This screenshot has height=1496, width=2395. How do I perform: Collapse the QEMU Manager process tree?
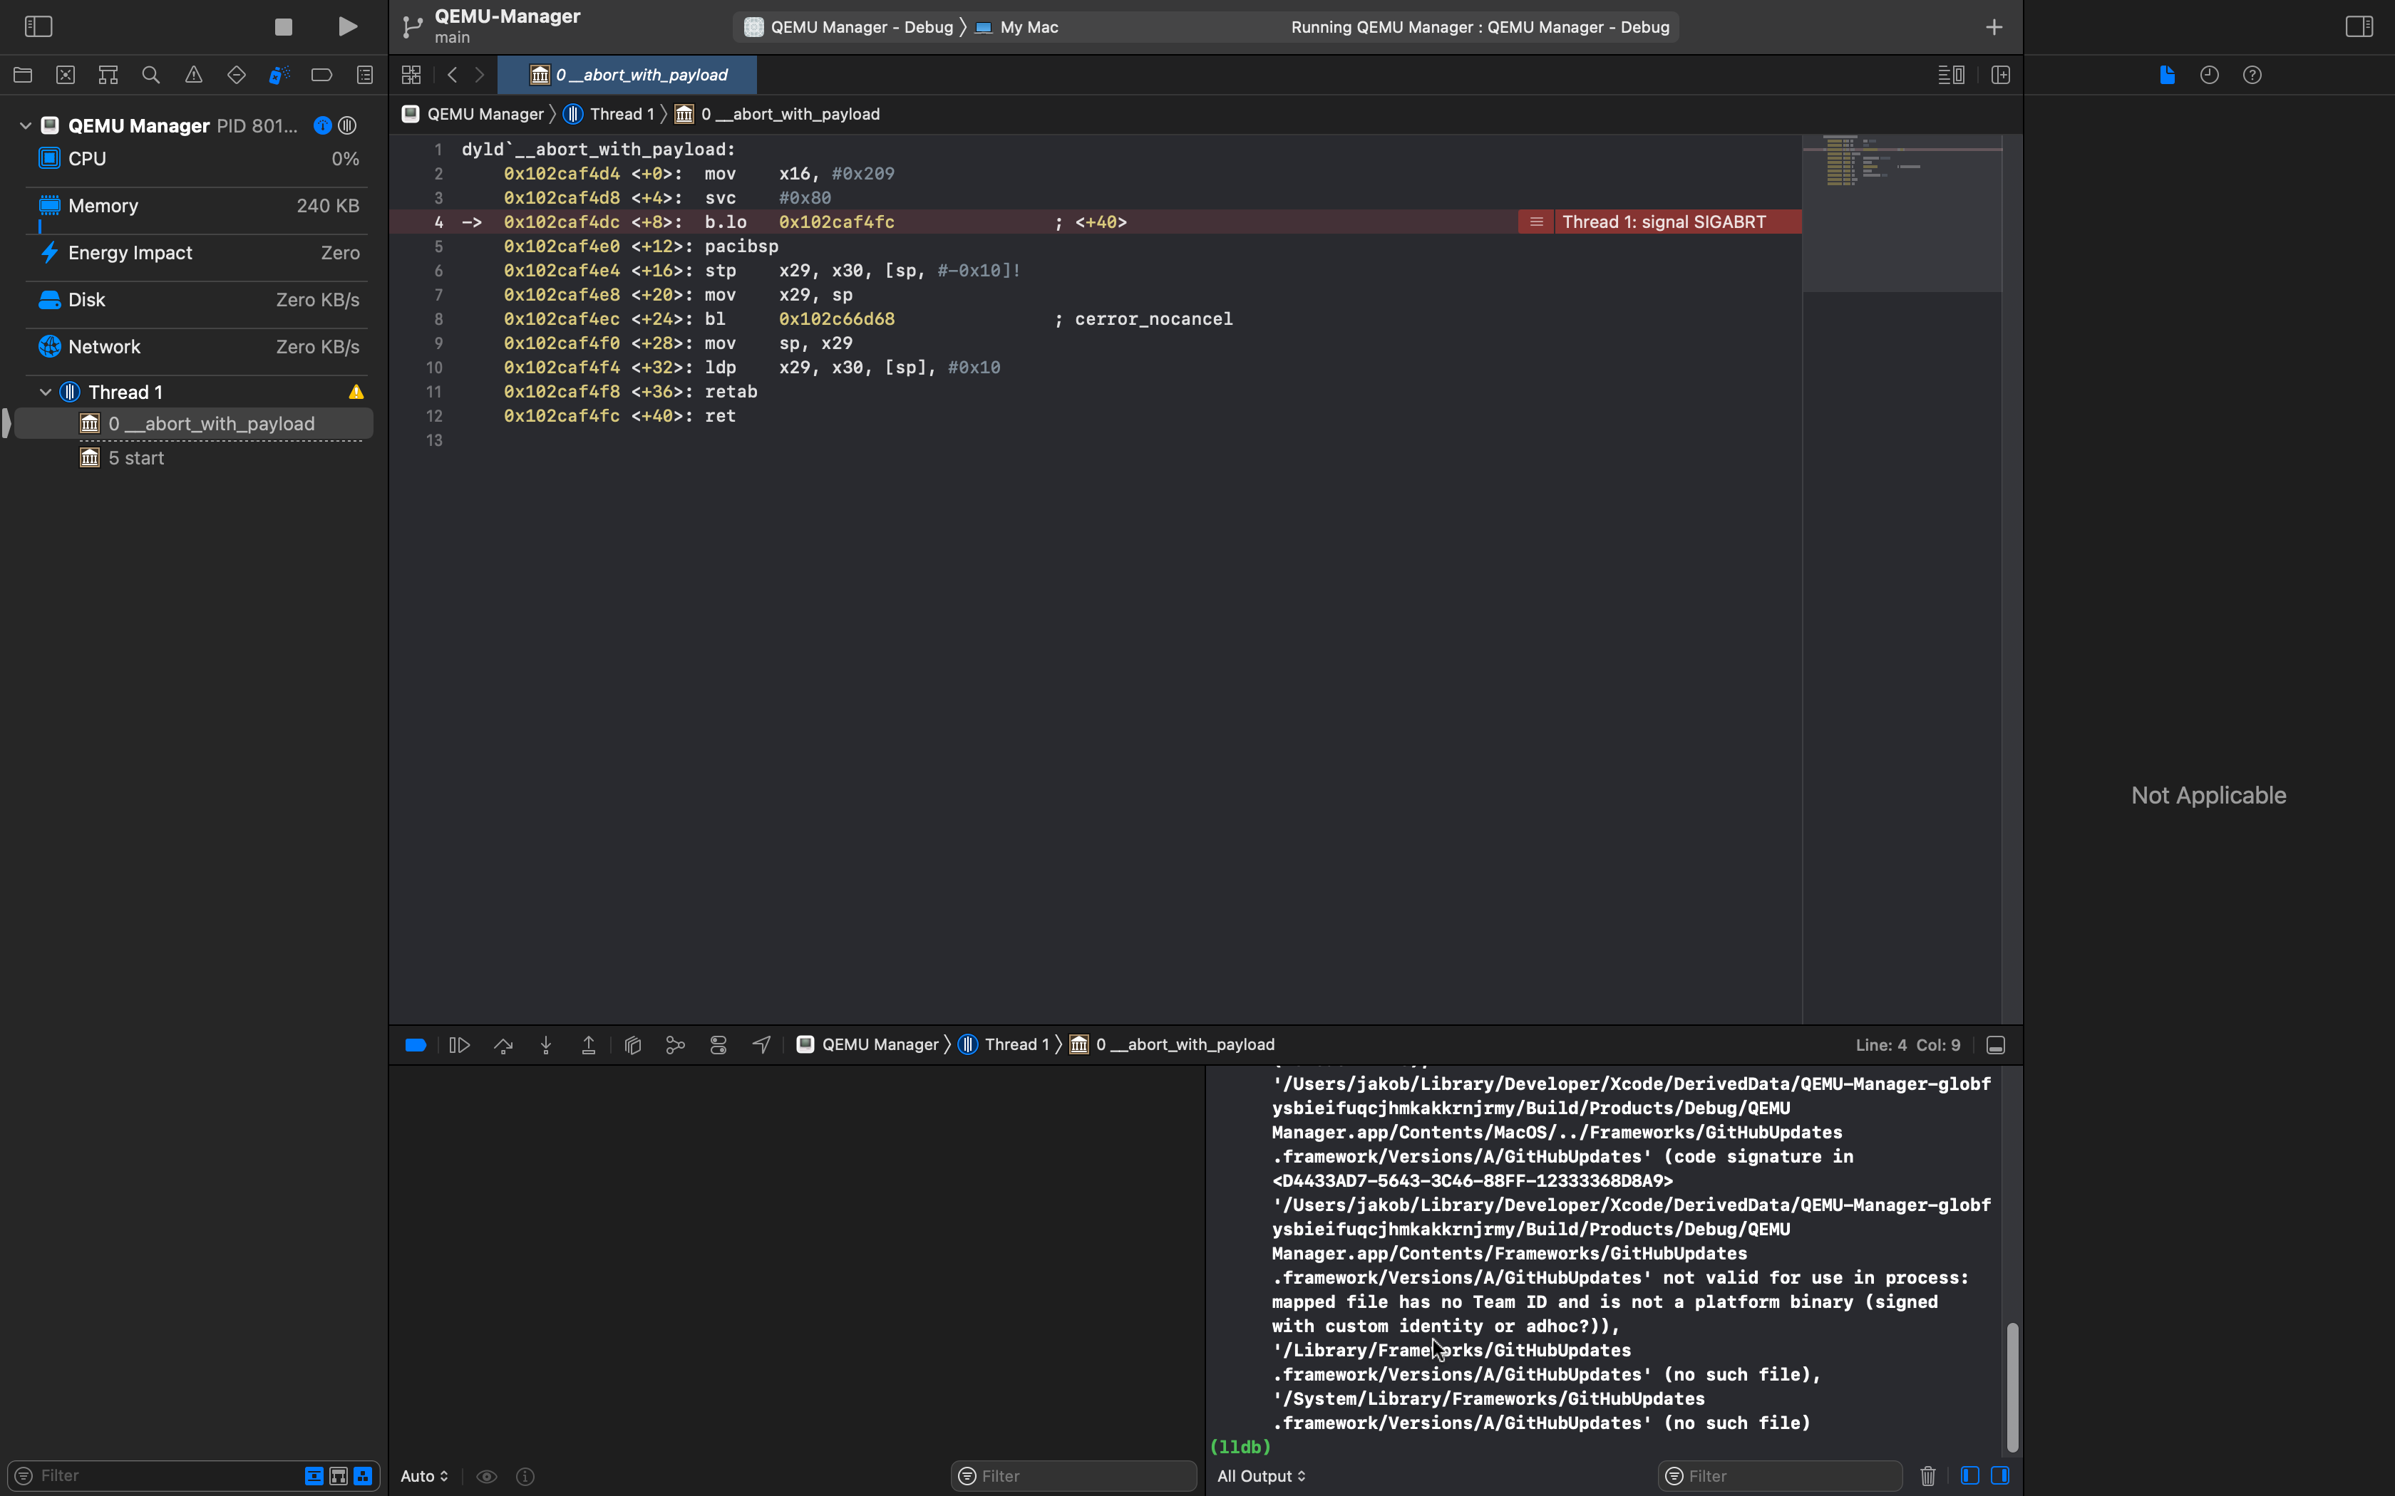coord(26,125)
